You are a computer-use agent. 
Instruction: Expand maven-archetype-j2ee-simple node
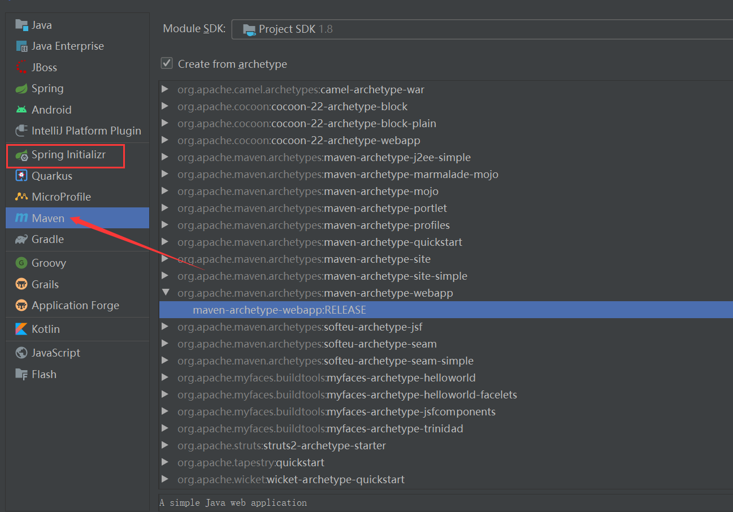tap(165, 157)
